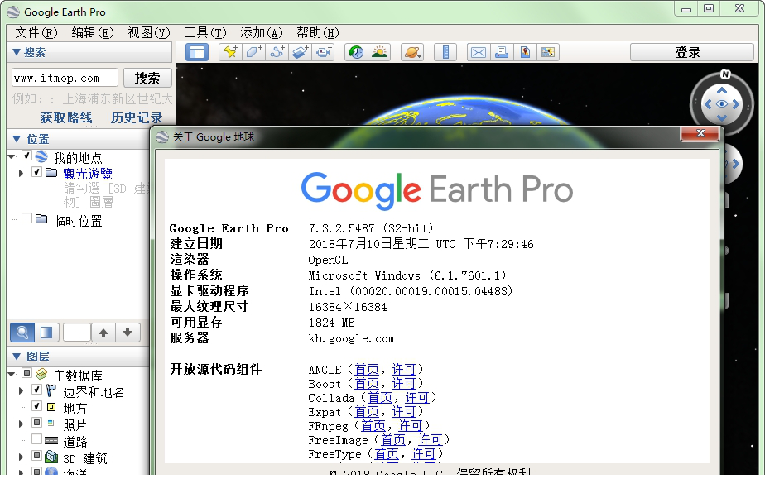Collapse the 位置 panel
The height and width of the screenshot is (493, 765).
pyautogui.click(x=16, y=139)
